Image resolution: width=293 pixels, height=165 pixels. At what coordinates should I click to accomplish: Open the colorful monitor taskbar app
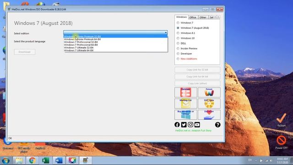[x=72, y=160]
